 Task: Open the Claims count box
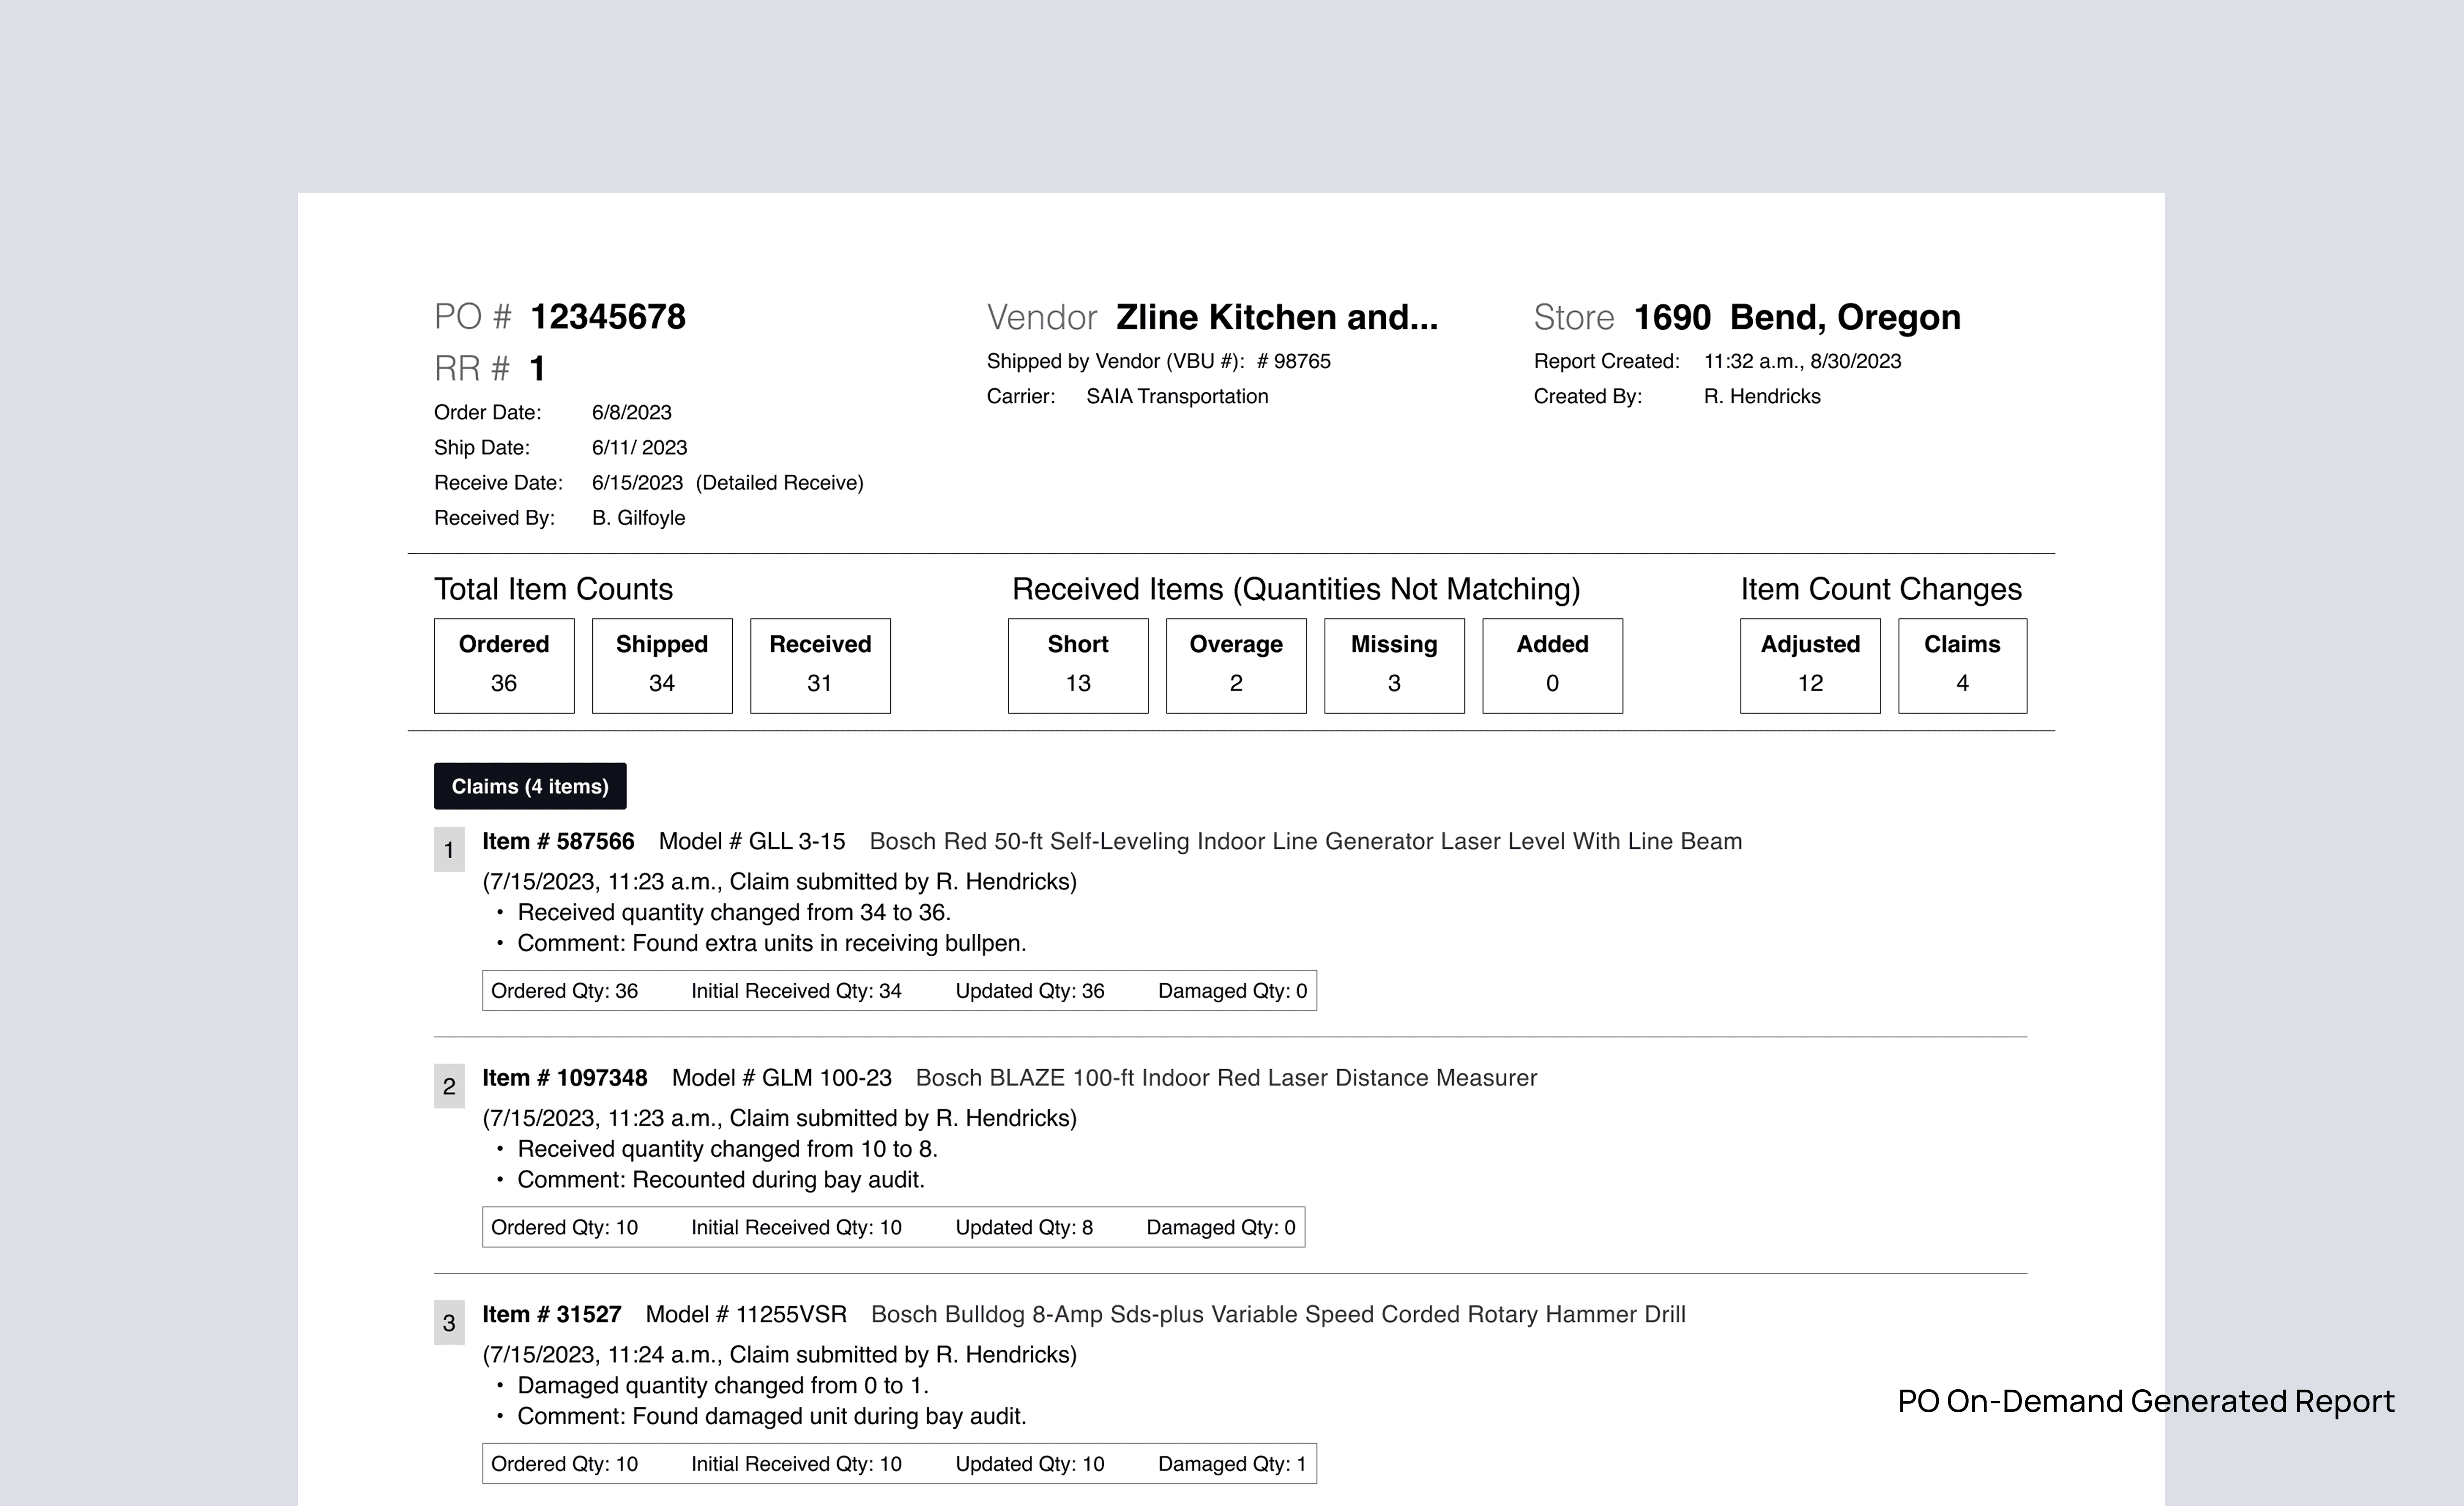tap(1961, 665)
